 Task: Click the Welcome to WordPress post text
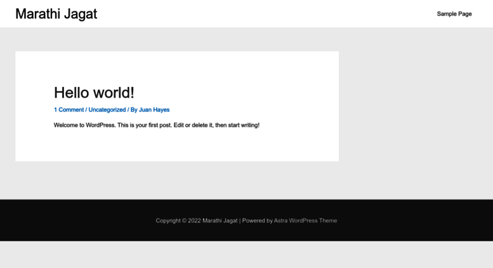pyautogui.click(x=157, y=125)
